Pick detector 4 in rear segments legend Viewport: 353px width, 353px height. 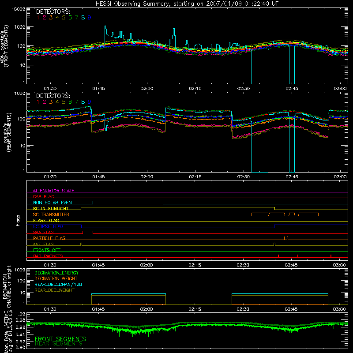pyautogui.click(x=57, y=102)
